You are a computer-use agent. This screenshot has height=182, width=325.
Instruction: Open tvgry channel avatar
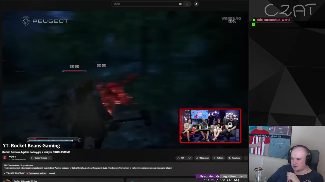click(x=5, y=158)
